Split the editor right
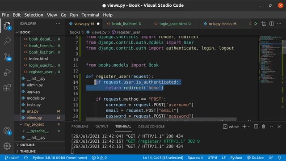Viewport: 286px width, 161px height. click(x=271, y=24)
